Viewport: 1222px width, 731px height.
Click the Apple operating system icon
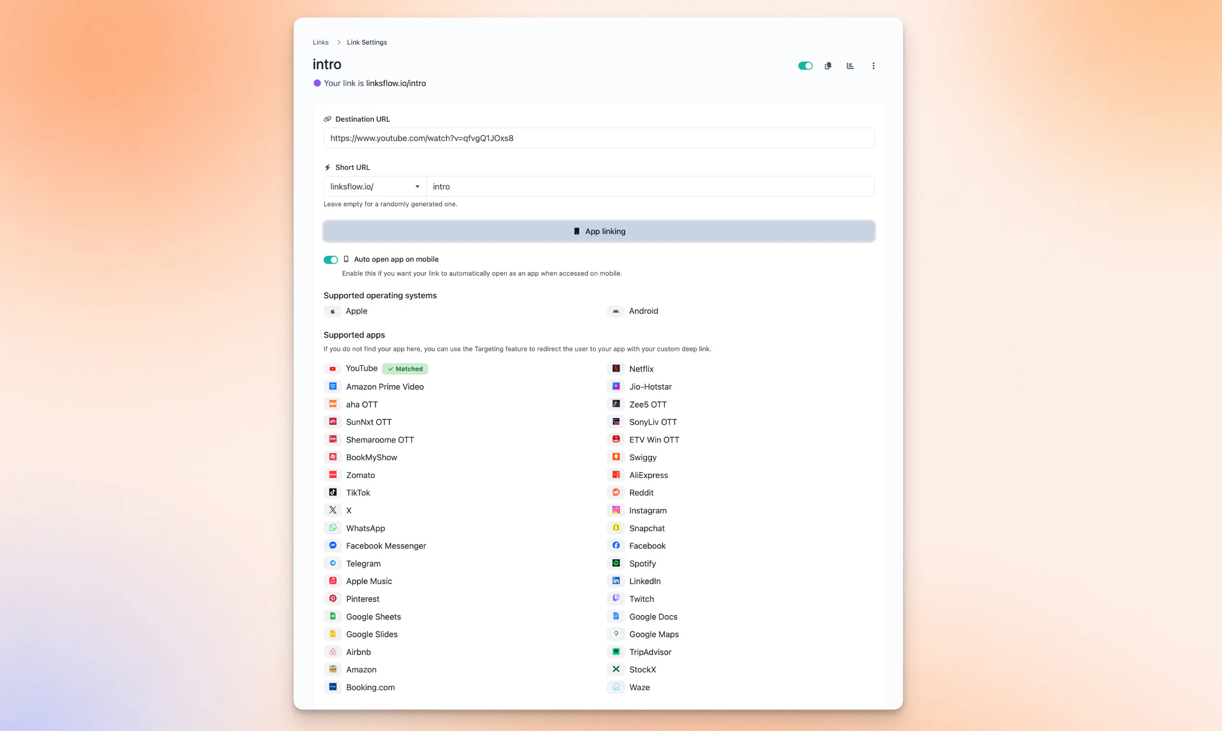tap(332, 311)
